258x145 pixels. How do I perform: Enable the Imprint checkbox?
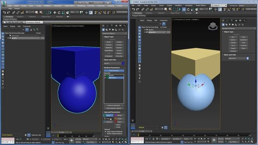(115, 125)
